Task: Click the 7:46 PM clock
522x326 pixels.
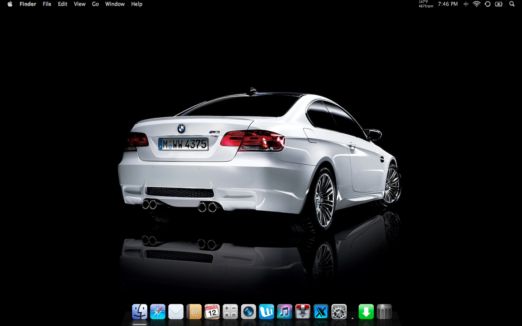Action: pos(448,4)
